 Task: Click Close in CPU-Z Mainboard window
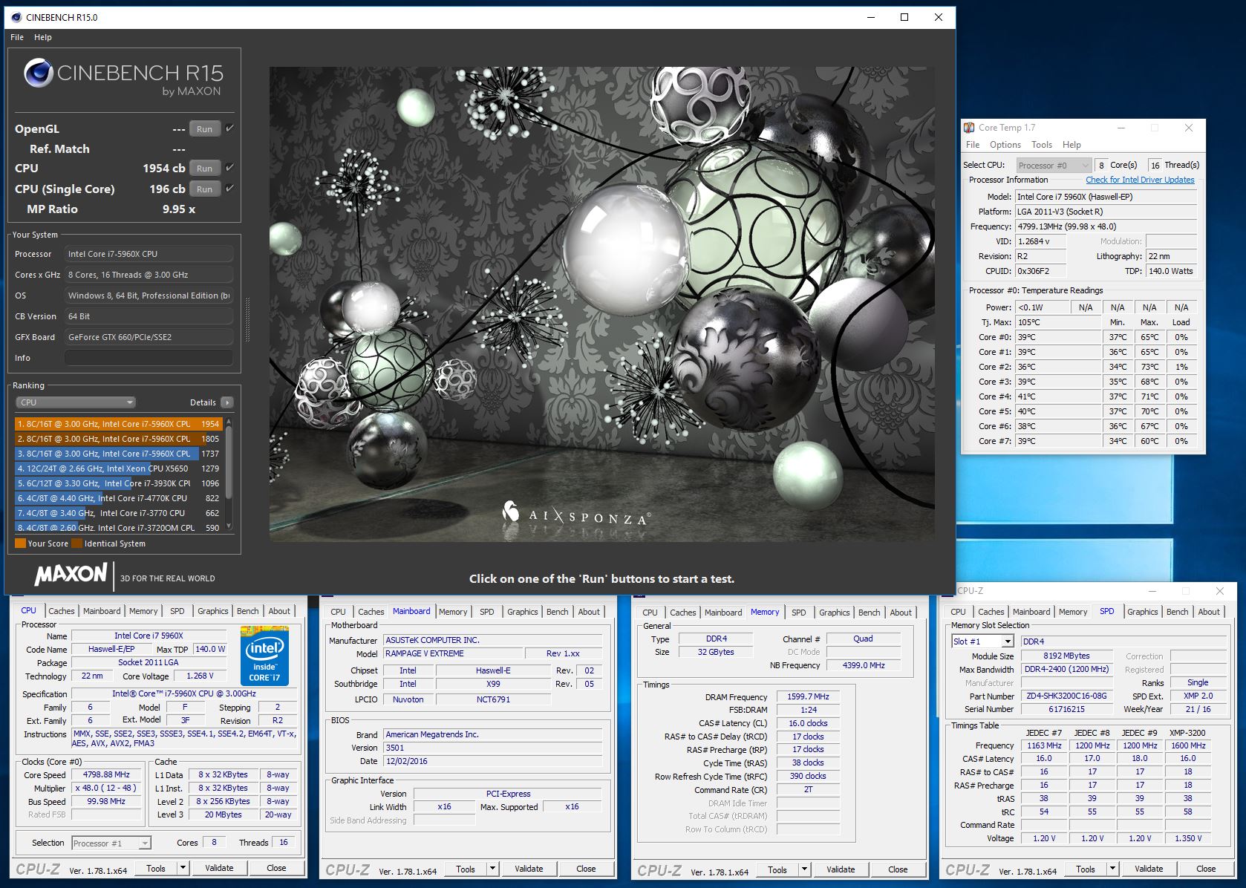pos(586,868)
